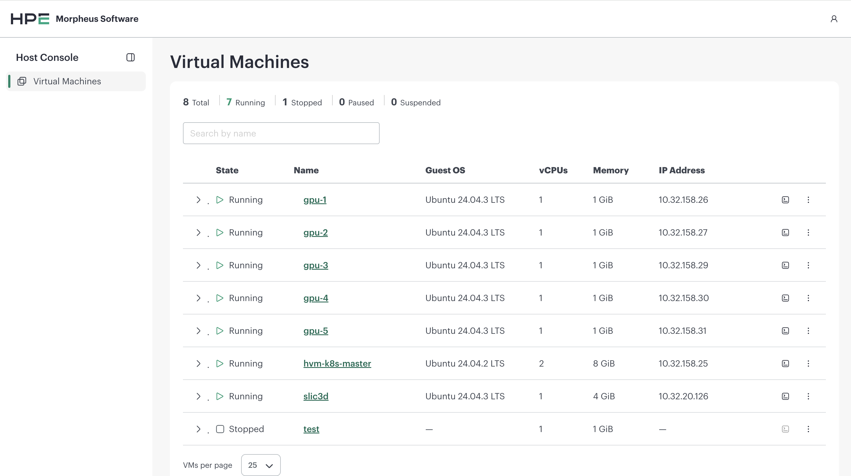Open console for hvm-k8s-master
The width and height of the screenshot is (851, 476).
coord(785,364)
